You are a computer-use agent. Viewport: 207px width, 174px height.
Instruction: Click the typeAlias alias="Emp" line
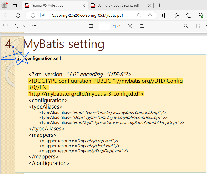pyautogui.click(x=103, y=113)
